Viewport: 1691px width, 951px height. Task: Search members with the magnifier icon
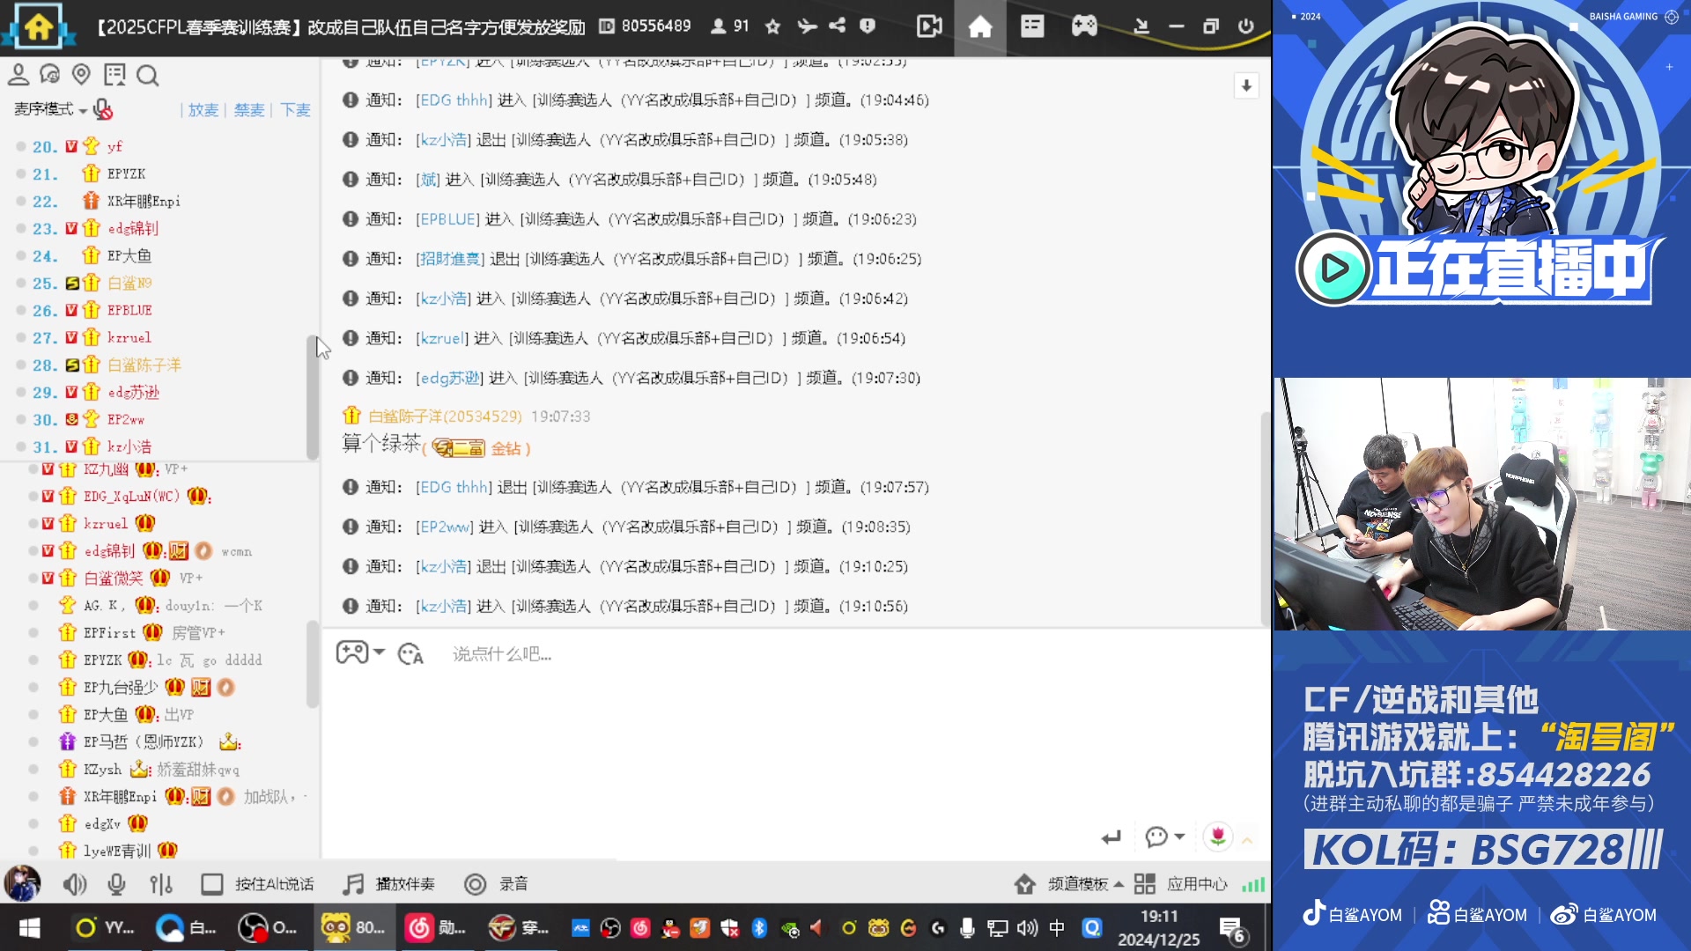pos(148,76)
